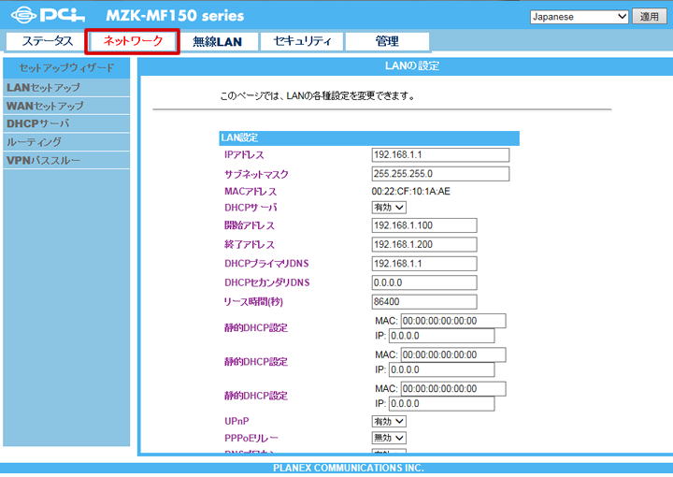Click the IPアドレス label
The width and height of the screenshot is (673, 477).
tap(244, 155)
